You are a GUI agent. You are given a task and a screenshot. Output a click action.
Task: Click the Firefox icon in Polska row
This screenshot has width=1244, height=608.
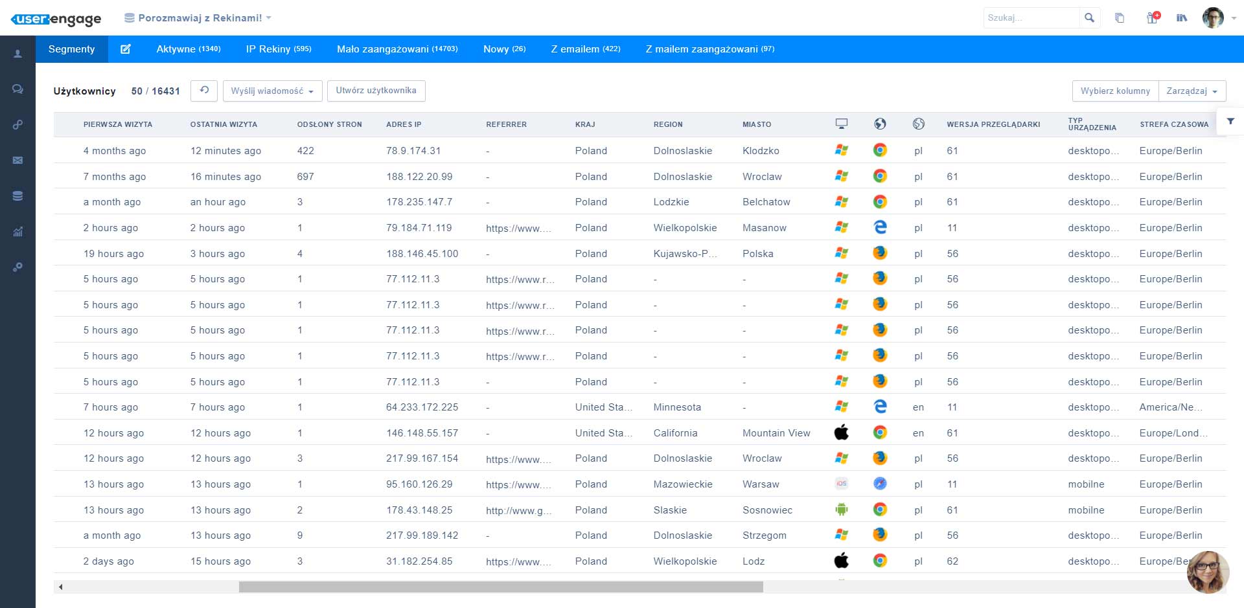click(x=880, y=253)
